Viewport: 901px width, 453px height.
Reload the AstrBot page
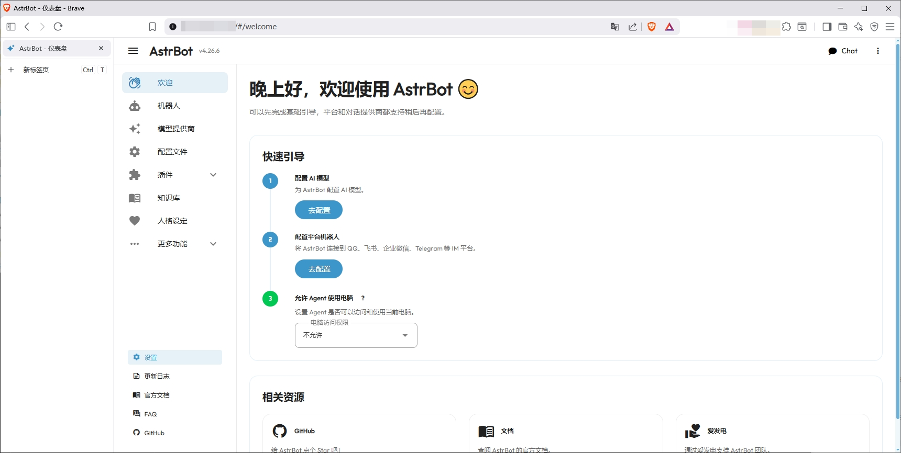[x=58, y=27]
